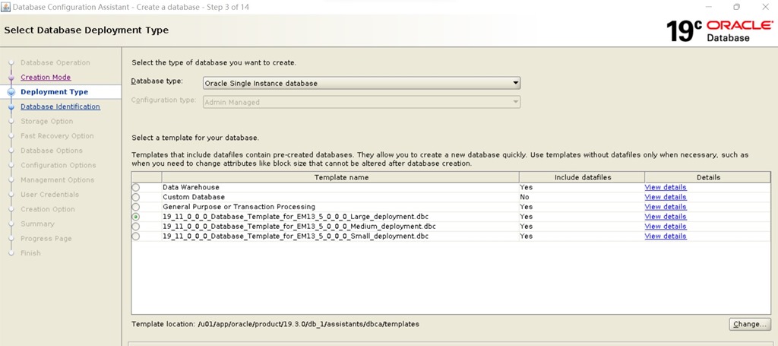The image size is (778, 346).
Task: Select the Custom Database template radio button
Action: coord(135,197)
